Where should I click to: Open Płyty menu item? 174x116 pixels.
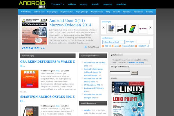coord(108,12)
